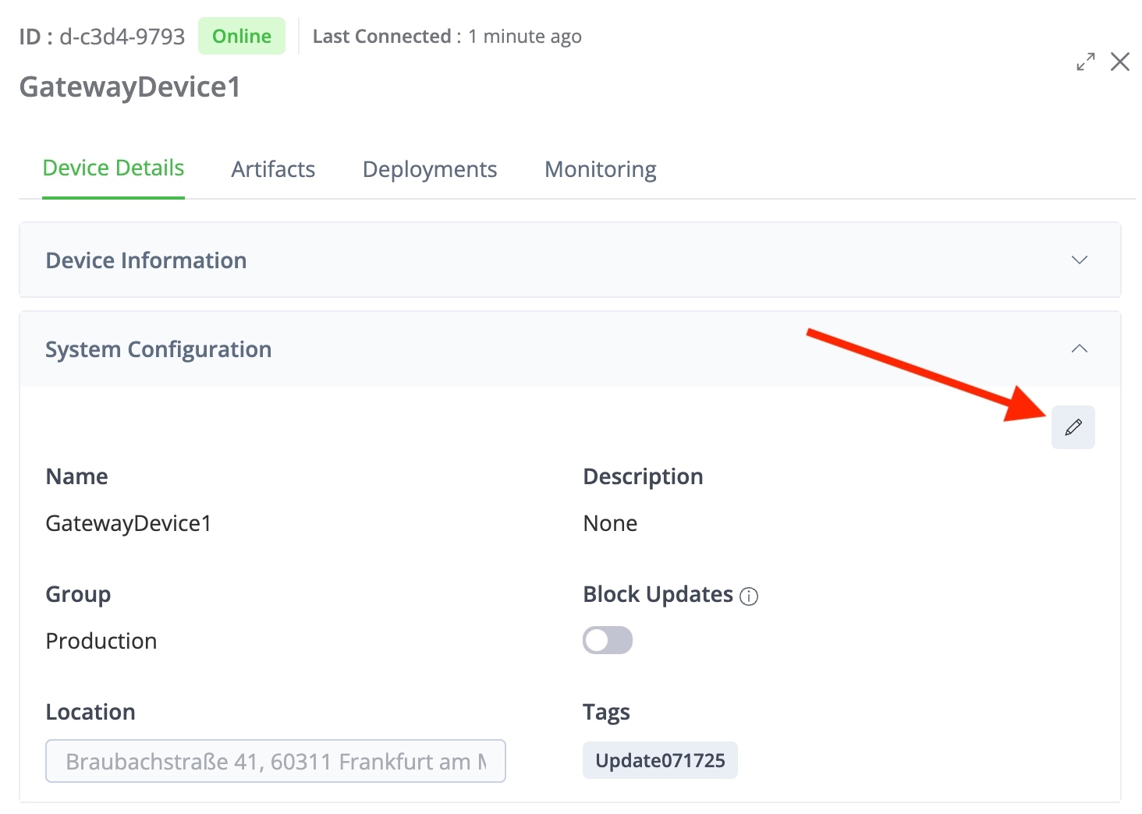This screenshot has width=1142, height=814.
Task: Click the Block Updates info icon
Action: (x=749, y=596)
